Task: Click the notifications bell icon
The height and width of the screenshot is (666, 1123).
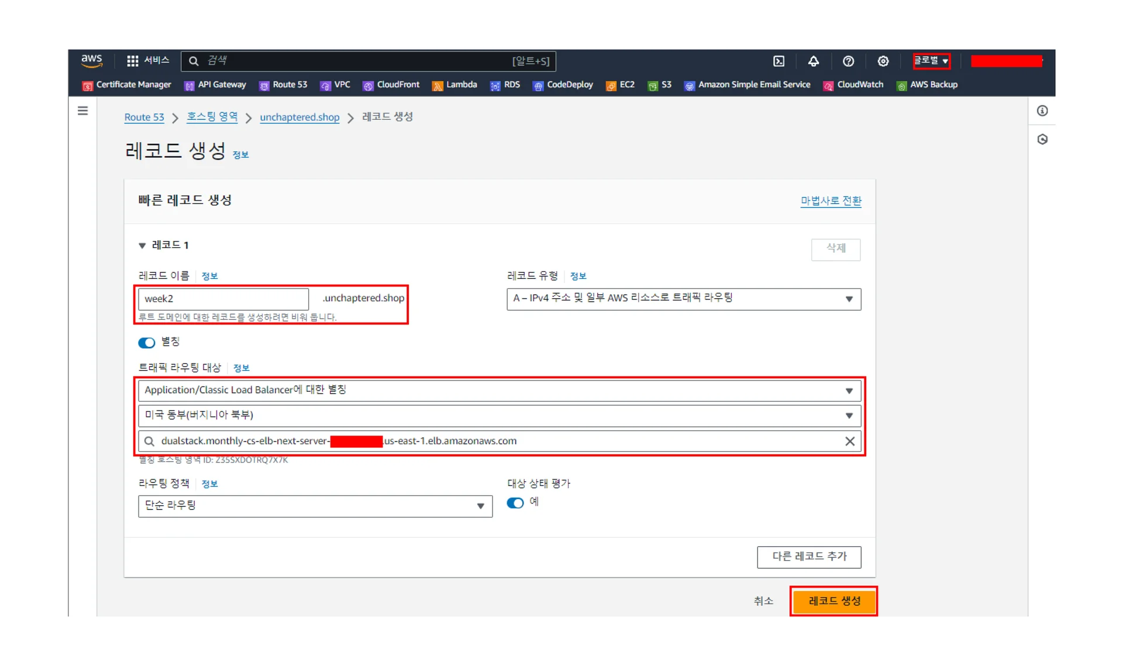Action: [813, 61]
